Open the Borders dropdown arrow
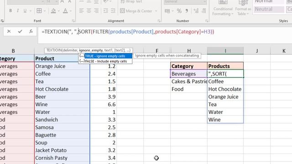Viewport: 292px width, 164px height. pyautogui.click(x=45, y=11)
